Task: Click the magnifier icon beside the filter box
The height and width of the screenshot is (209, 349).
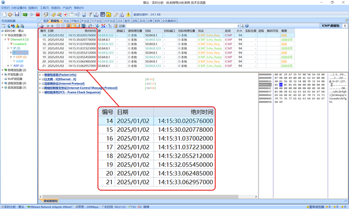Action: 242,26
